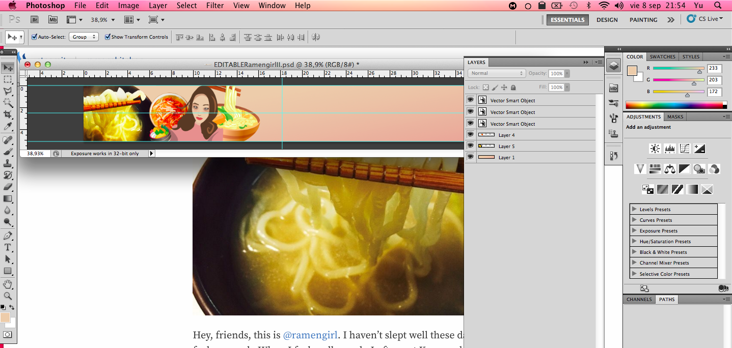The width and height of the screenshot is (732, 348).
Task: Select the Pen tool
Action: click(8, 236)
